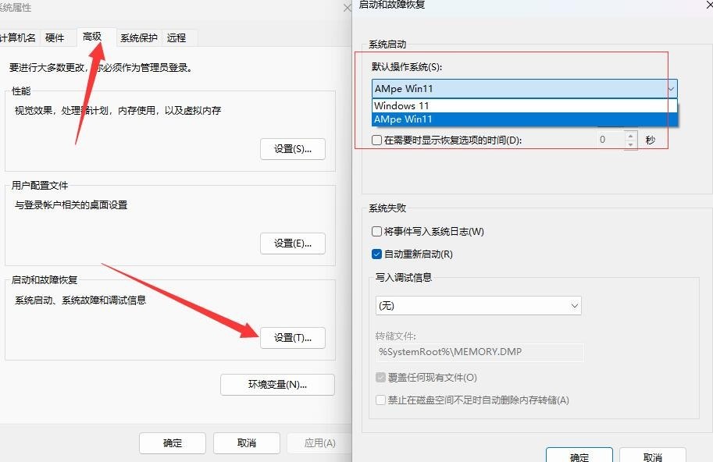The height and width of the screenshot is (462, 713).
Task: Decrease recovery options time with down arrow
Action: tap(630, 144)
